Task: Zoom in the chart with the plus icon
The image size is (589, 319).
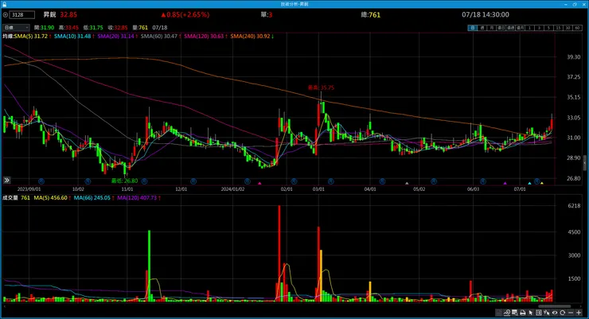Action: tap(579, 313)
